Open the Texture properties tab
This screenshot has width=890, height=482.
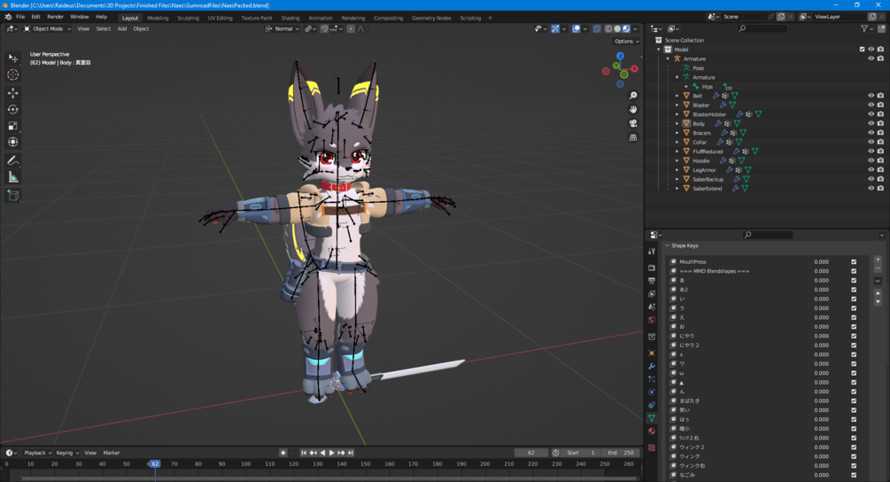652,448
